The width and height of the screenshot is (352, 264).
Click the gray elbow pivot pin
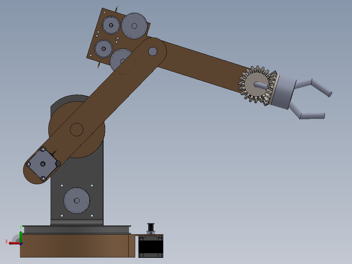153,51
